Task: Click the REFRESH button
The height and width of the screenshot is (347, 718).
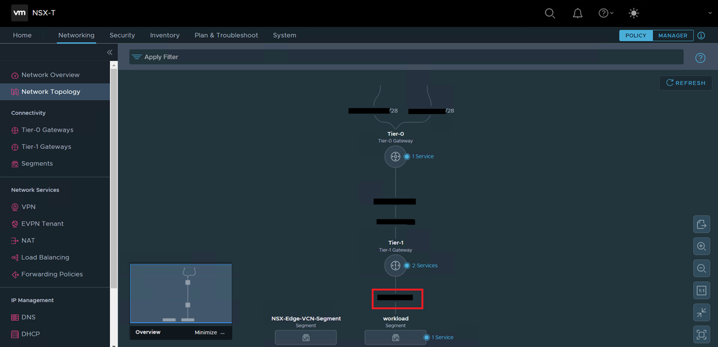Action: coord(686,83)
